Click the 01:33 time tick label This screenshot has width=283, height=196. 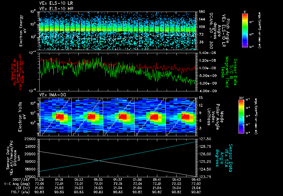point(78,180)
